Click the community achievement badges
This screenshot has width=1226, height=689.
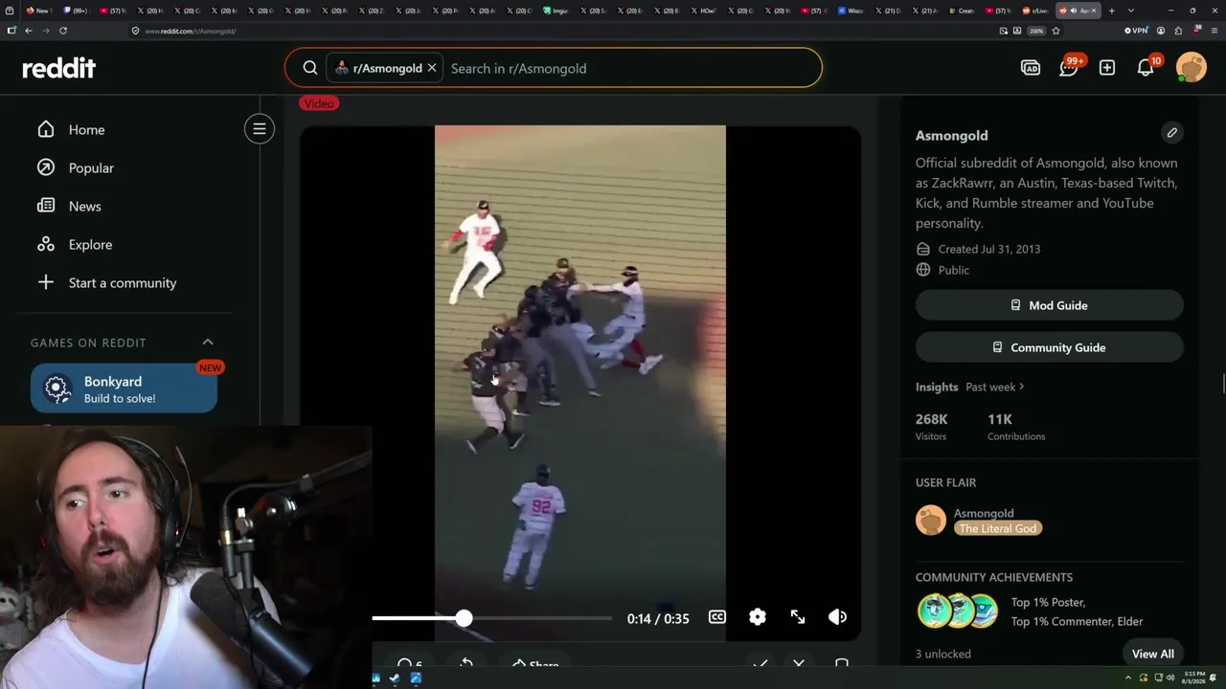pos(958,611)
